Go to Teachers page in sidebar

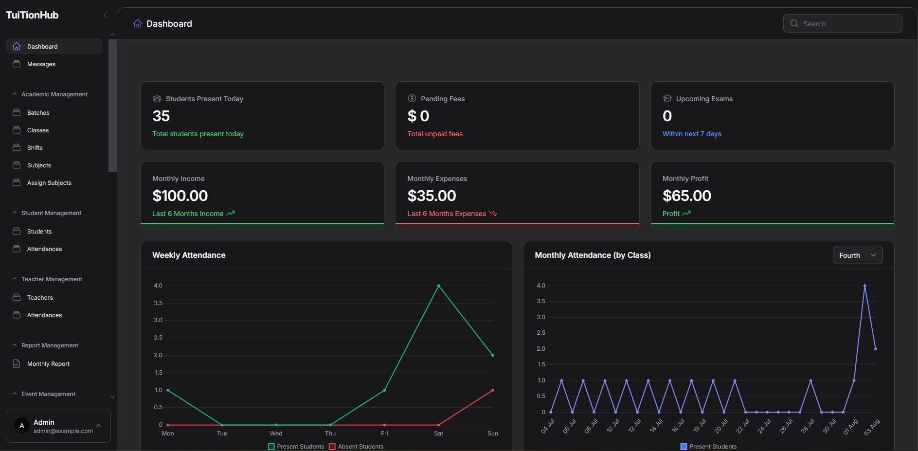pyautogui.click(x=40, y=297)
